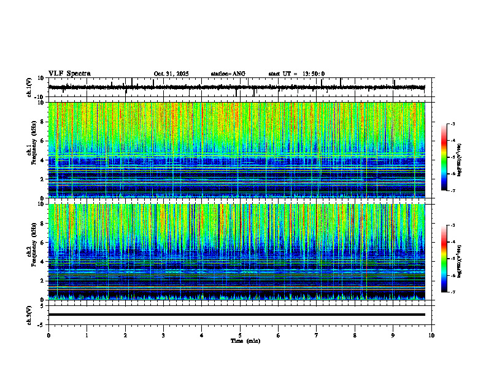
Task: Click the ch.1 colorbar log(PSD) units label
Action: click(x=460, y=160)
